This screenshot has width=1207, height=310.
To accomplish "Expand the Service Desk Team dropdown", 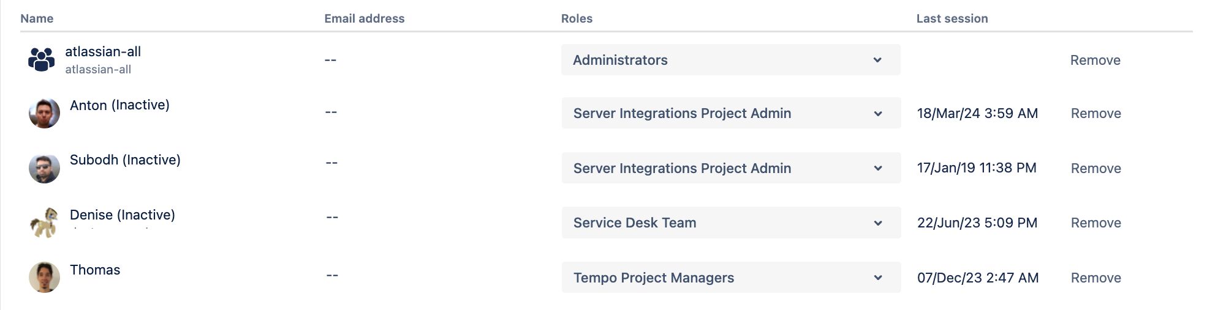I will pos(730,223).
